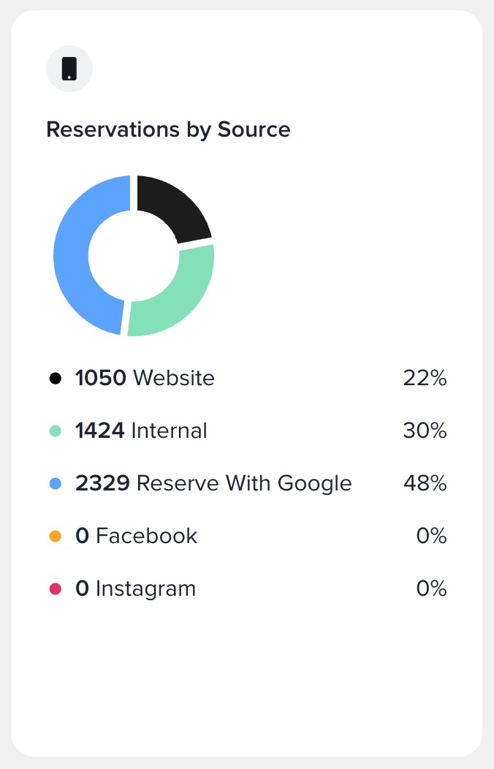
Task: Click the 2329 Reserve With Google label
Action: pyautogui.click(x=213, y=484)
